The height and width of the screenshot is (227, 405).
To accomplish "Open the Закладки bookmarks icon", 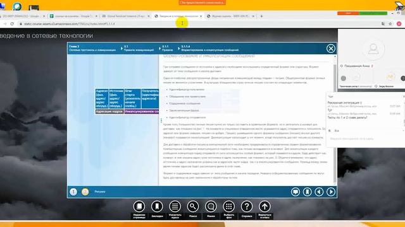I will pos(157,206).
